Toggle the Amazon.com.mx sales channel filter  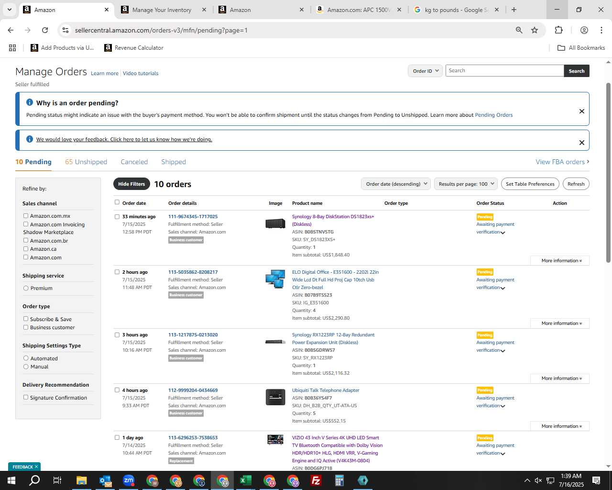tap(26, 216)
